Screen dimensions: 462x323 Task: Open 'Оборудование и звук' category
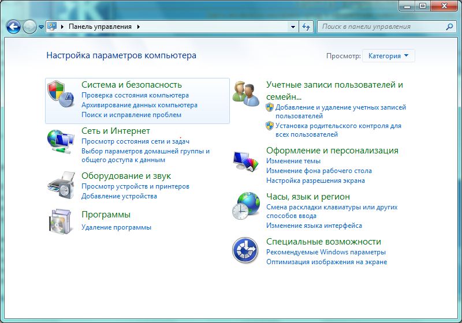click(126, 176)
